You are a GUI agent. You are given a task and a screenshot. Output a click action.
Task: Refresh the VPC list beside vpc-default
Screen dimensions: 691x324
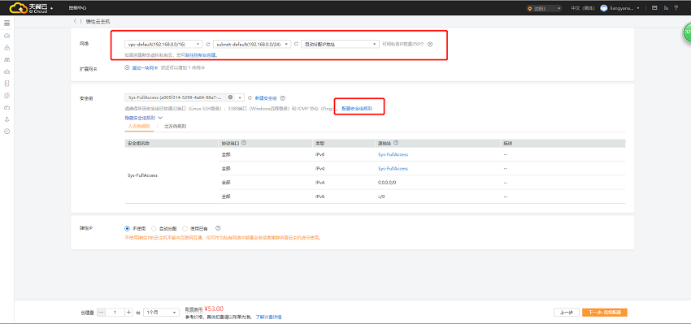coord(208,44)
